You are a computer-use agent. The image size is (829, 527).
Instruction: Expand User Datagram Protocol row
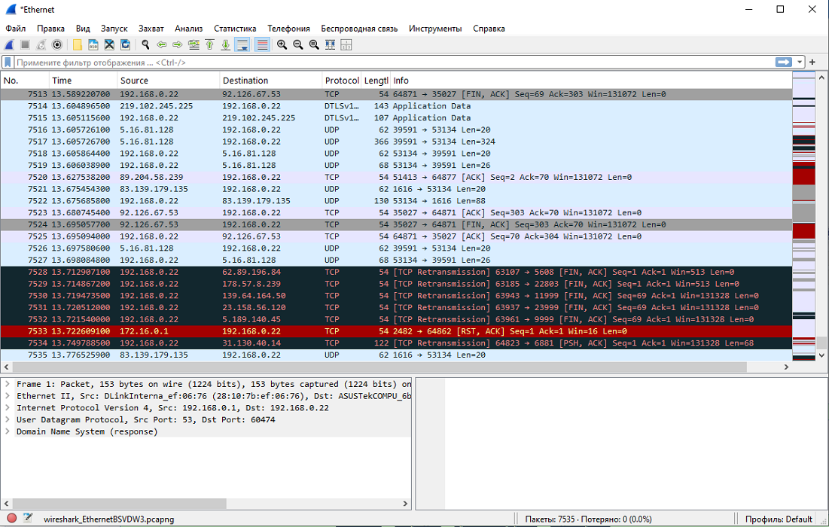(8, 419)
